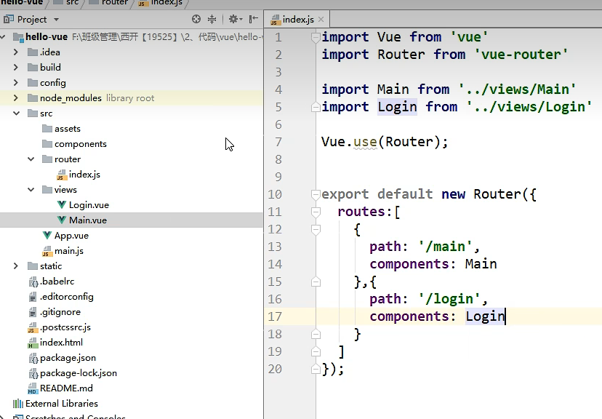602x419 pixels.
Task: Click the Vue icon beside App.vue
Action: [x=47, y=235]
